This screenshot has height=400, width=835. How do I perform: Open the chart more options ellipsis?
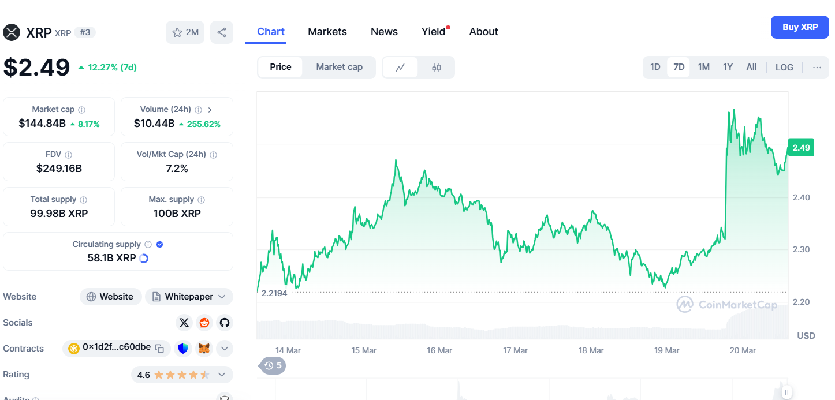click(x=817, y=67)
